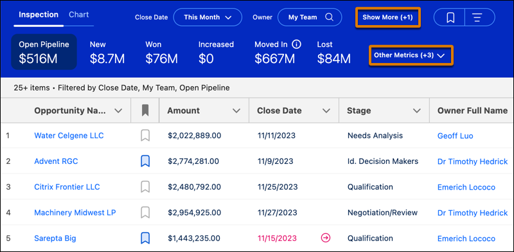Open the Close Date column chevron menu
This screenshot has height=252, width=514.
(x=326, y=111)
